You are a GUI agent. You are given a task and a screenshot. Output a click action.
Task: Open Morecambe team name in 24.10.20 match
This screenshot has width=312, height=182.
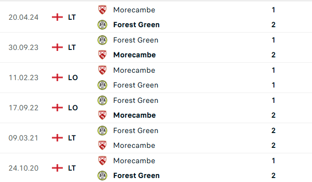(x=134, y=161)
